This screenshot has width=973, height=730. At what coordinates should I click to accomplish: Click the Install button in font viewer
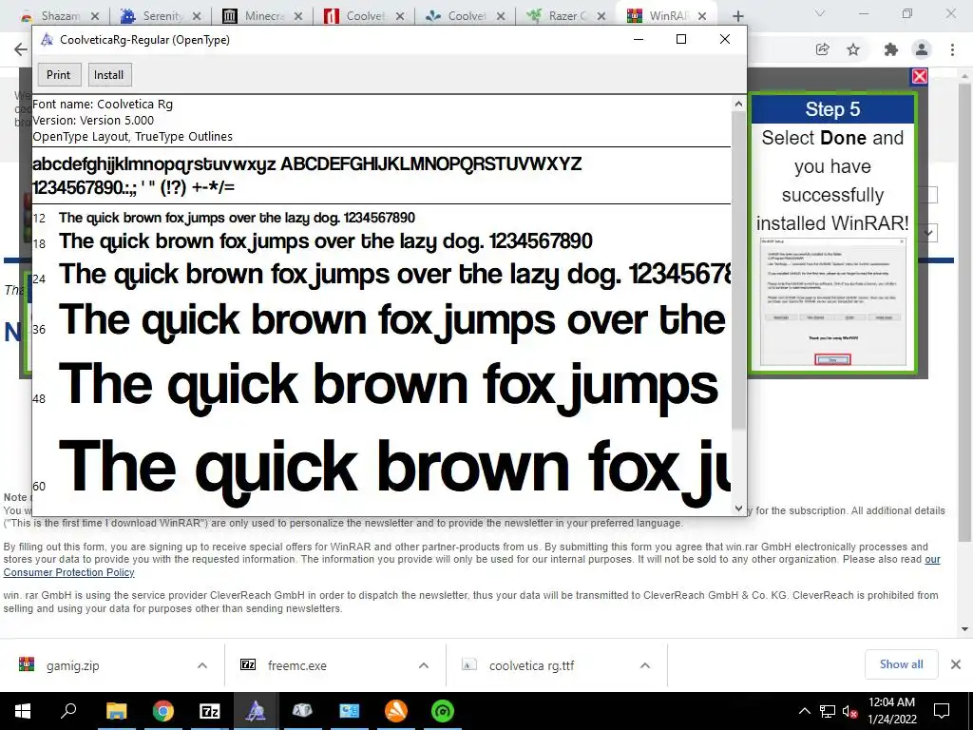point(108,74)
